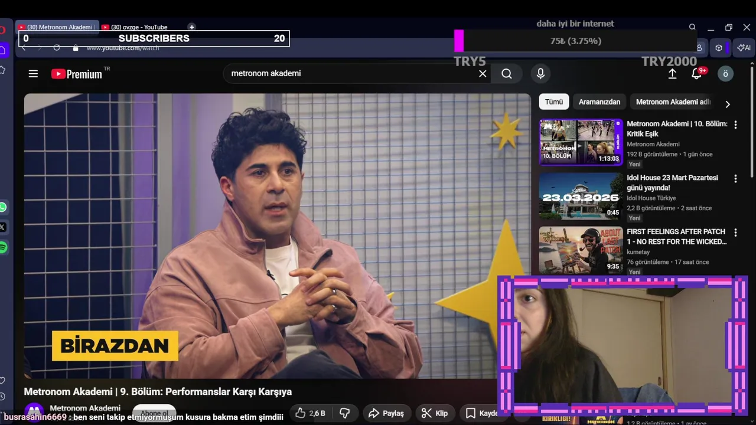Click the 'Idol House Türkiye' channel name
The width and height of the screenshot is (756, 425).
point(651,198)
